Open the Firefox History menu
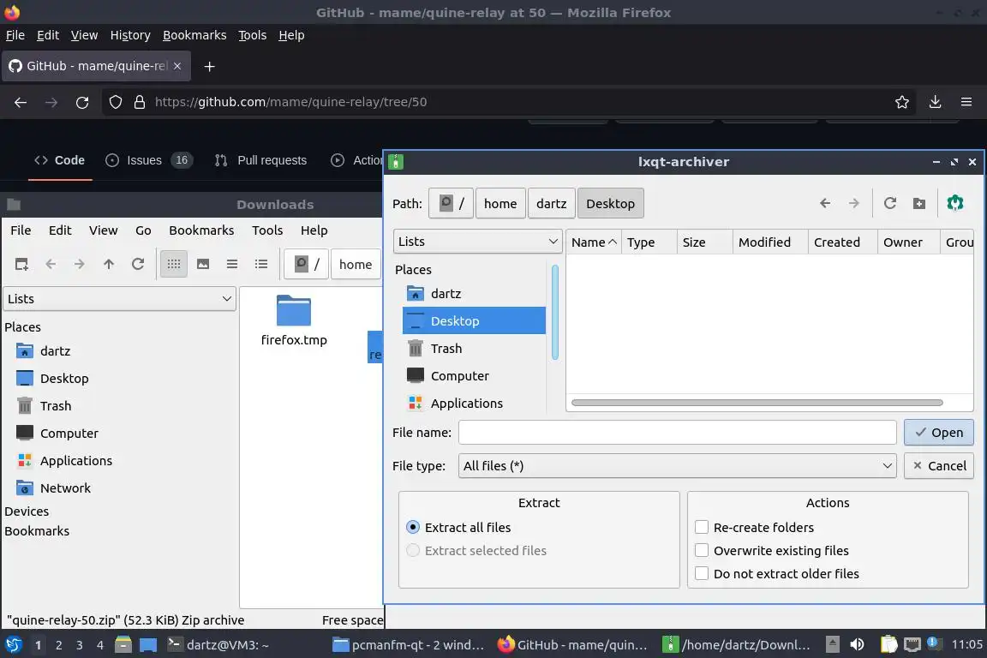This screenshot has height=658, width=987. [x=130, y=35]
